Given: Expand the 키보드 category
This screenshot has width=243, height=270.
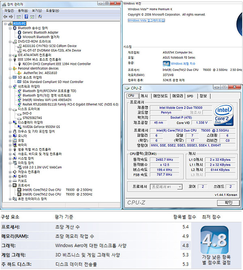Looking at the screenshot, I should point(10,181).
